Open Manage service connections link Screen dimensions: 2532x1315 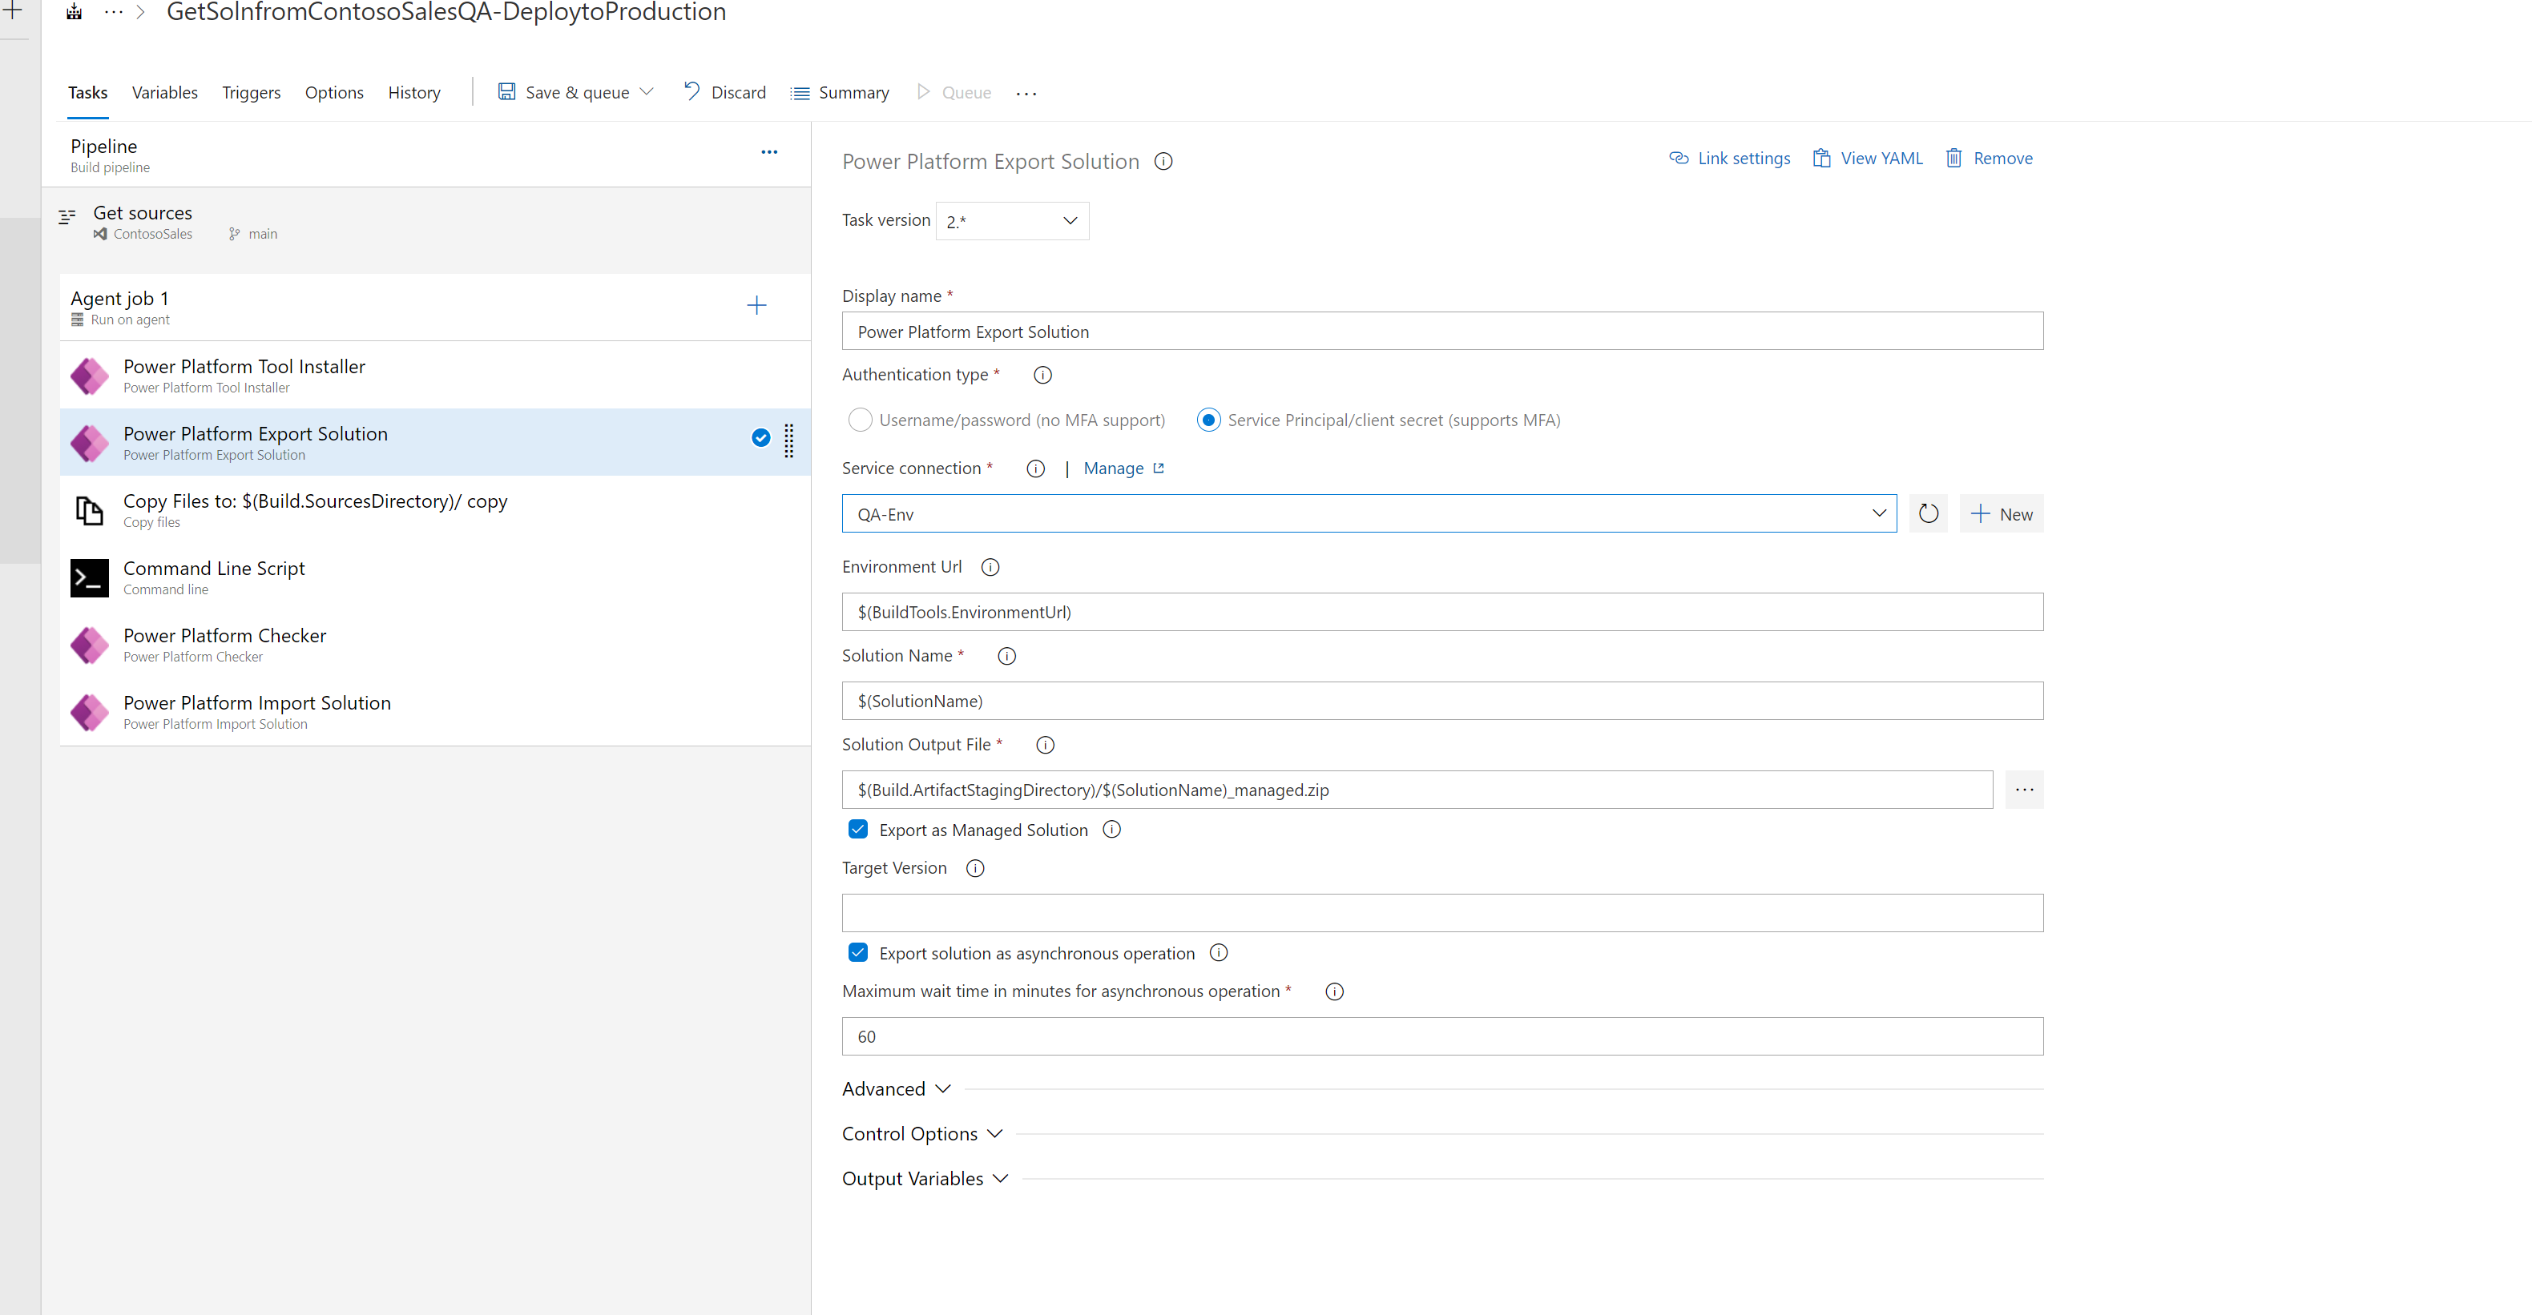pos(1114,468)
